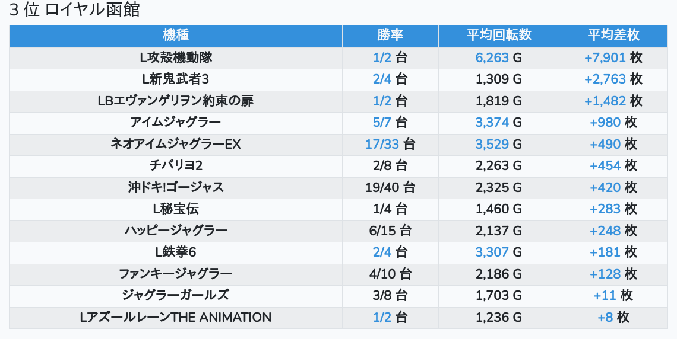
Task: Click the L秘宝伝 machine name
Action: [x=175, y=209]
